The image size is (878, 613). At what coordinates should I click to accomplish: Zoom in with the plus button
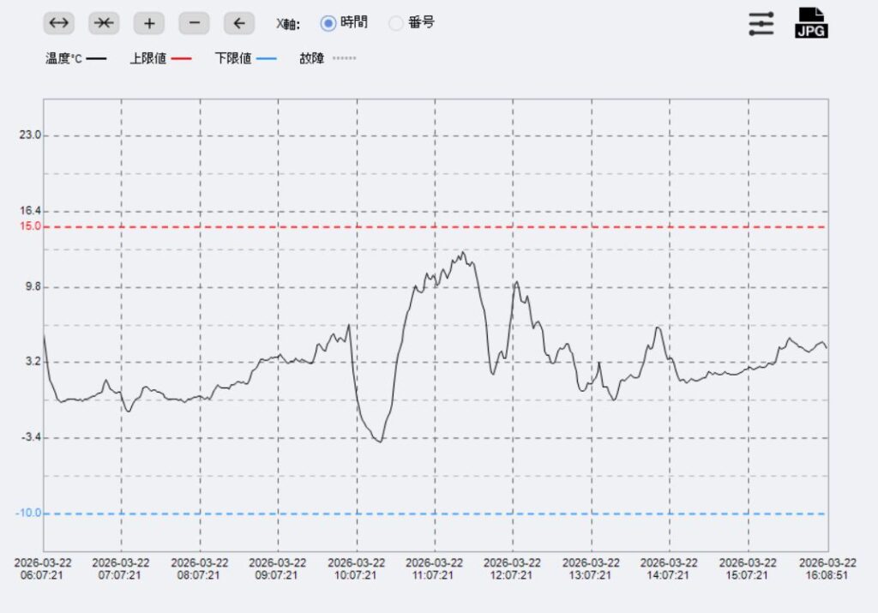(x=149, y=23)
